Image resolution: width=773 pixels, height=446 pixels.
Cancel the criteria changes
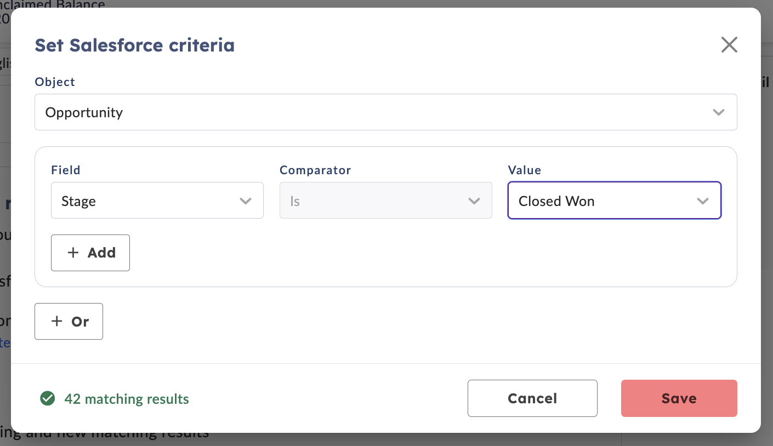(532, 398)
